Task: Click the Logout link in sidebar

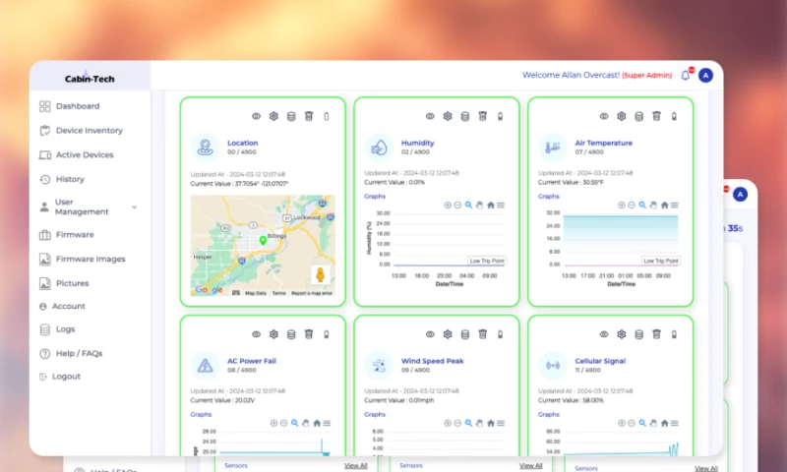Action: point(66,377)
